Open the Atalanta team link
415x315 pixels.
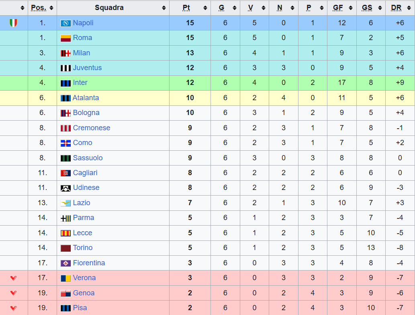tap(86, 98)
